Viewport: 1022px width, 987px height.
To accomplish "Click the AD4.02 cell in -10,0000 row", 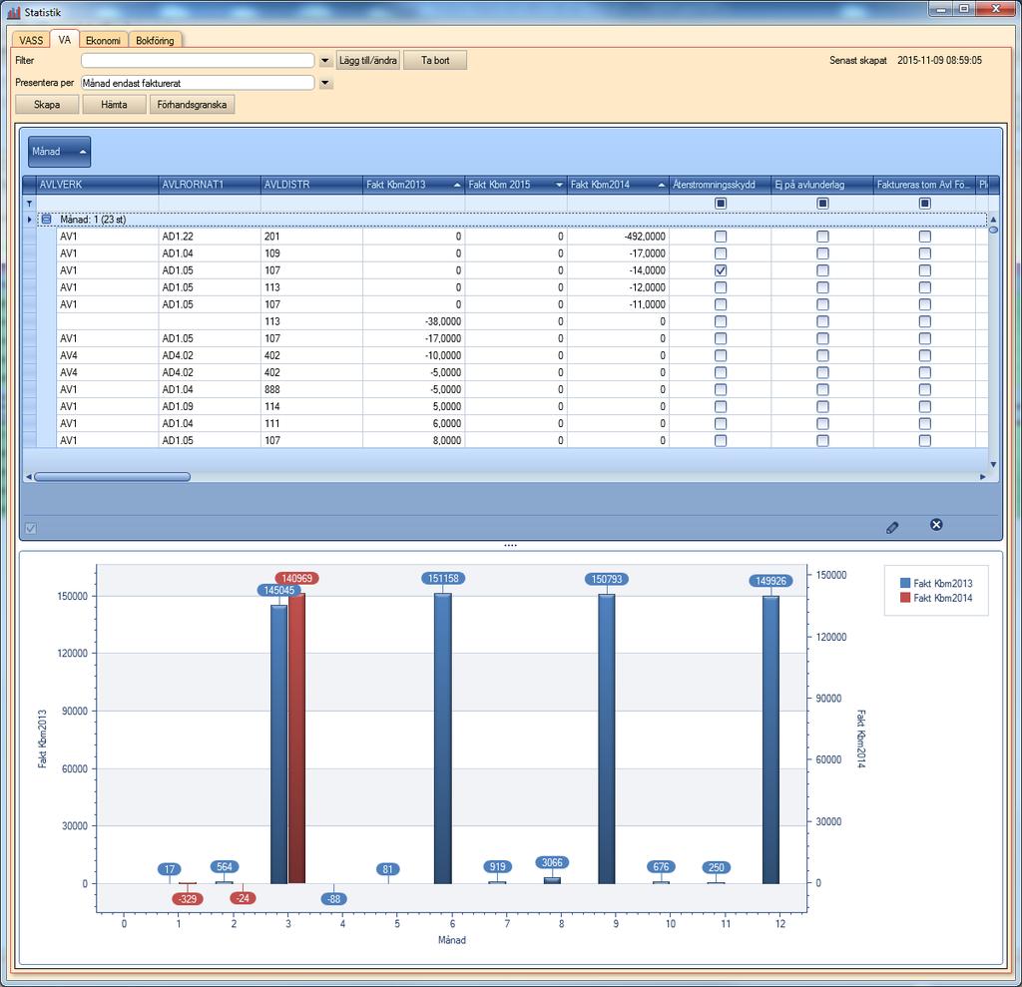I will 210,356.
